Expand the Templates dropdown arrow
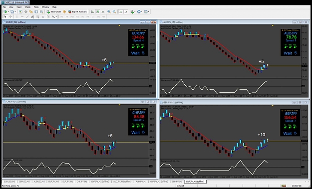Image resolution: width=312 pixels, height=189 pixels. (149, 12)
